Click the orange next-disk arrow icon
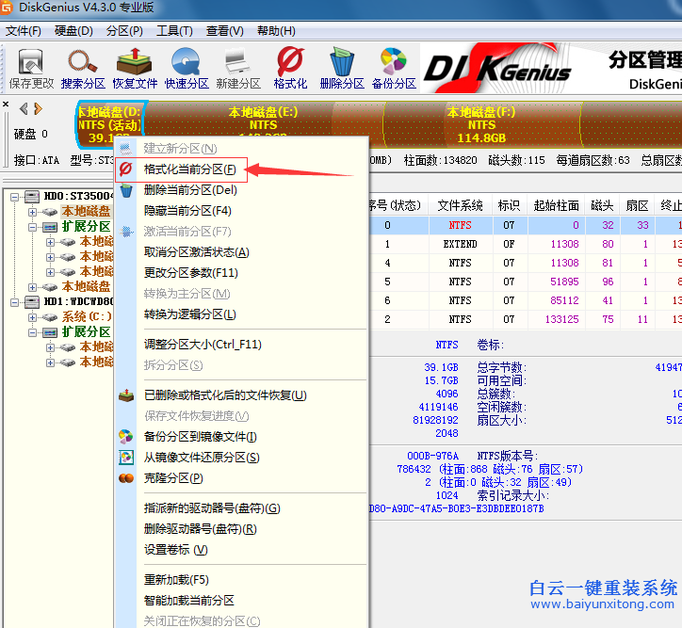The image size is (682, 628). [37, 109]
